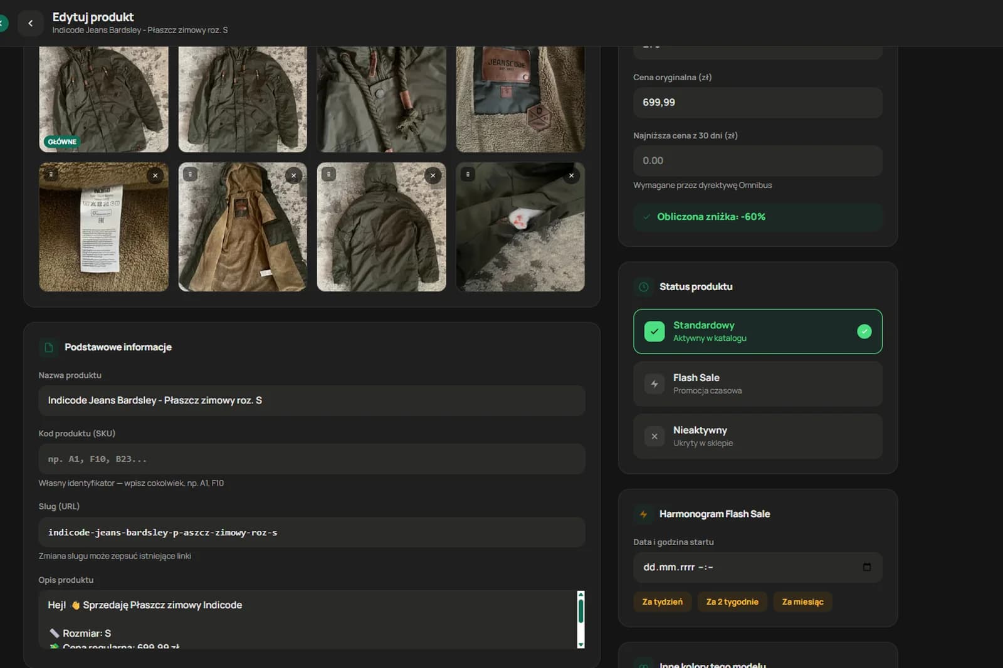Screen dimensions: 1003x668
Task: Edit the lowest 30-day price field
Action: click(758, 160)
